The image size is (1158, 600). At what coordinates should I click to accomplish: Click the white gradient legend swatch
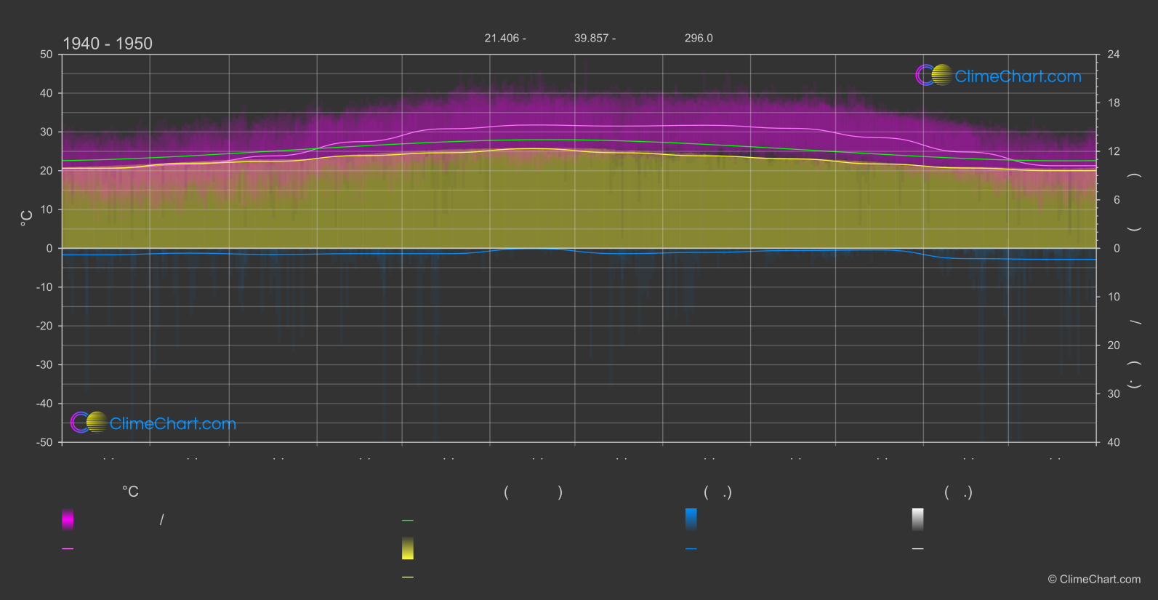[x=918, y=519]
